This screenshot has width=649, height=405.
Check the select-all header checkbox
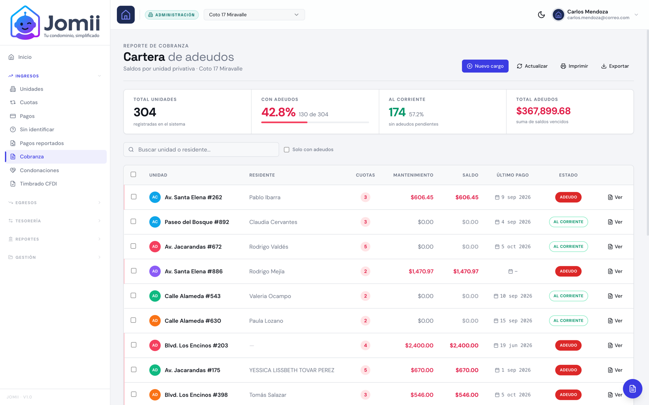click(133, 175)
